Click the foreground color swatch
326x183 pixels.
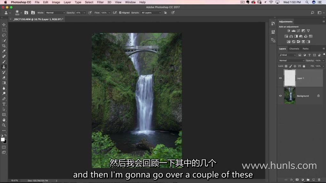pyautogui.click(x=3, y=140)
